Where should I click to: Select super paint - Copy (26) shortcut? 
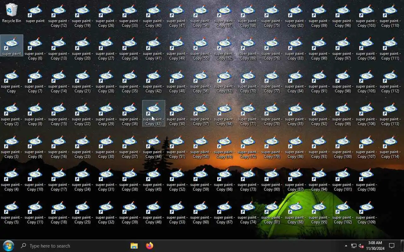coord(106,16)
